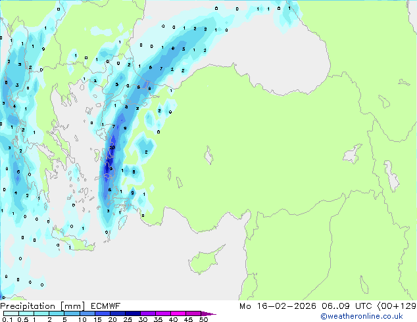This screenshot has width=417, height=322.
Task: Click the 30–35 mm purple legend swatch
Action: pos(147,313)
